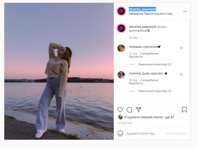Click the Опублікувати post button
Screen dimensions: 198x148
pos(176,133)
